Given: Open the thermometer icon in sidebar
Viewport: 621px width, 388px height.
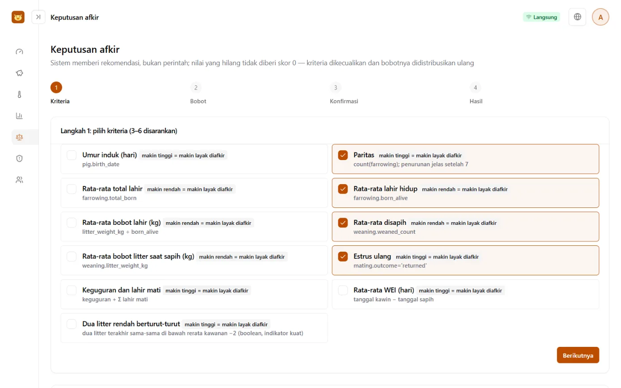Looking at the screenshot, I should click(x=19, y=94).
